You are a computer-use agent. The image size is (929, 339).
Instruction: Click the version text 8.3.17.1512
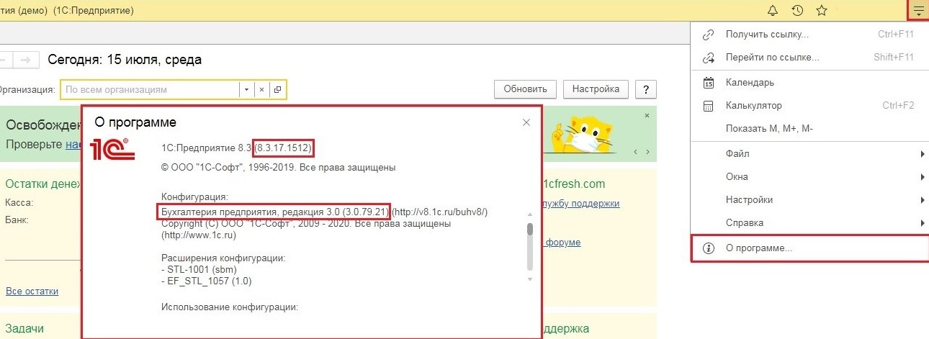(284, 148)
